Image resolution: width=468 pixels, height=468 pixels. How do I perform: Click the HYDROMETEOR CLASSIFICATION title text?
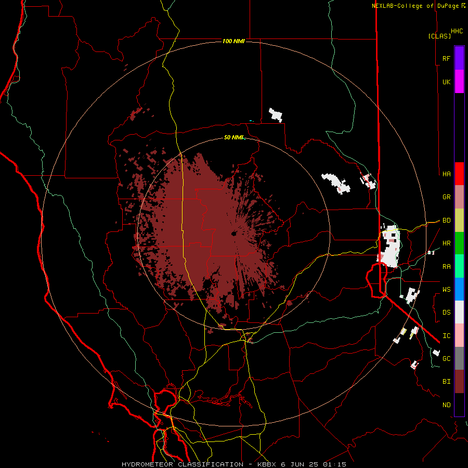183,464
